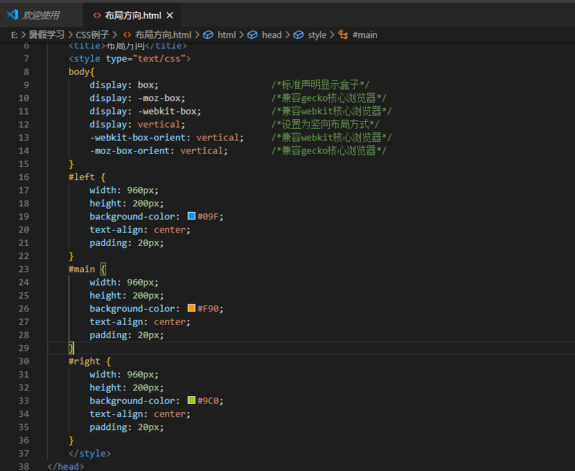The image size is (575, 471).
Task: Switch to the 欢迎使用 welcome tab
Action: [40, 15]
